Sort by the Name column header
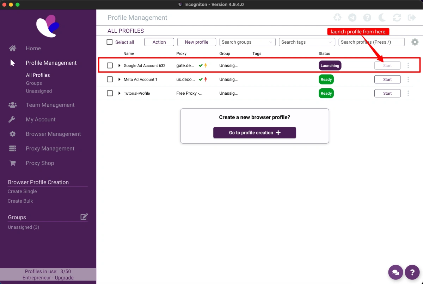Image resolution: width=423 pixels, height=284 pixels. (129, 53)
